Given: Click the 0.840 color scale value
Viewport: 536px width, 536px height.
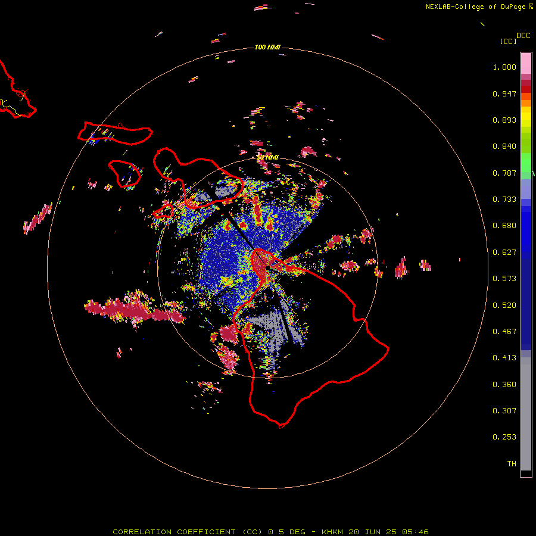Looking at the screenshot, I should tap(504, 147).
